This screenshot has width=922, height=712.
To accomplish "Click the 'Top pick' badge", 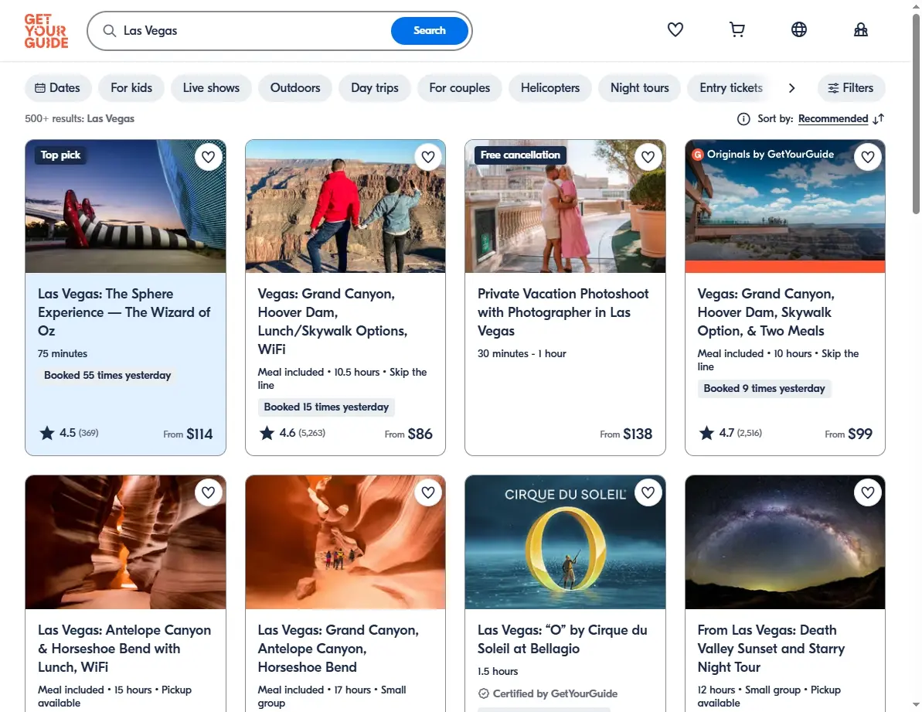I will [x=60, y=155].
